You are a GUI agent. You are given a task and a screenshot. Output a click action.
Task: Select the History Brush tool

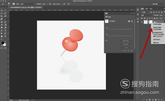click(x=5, y=22)
